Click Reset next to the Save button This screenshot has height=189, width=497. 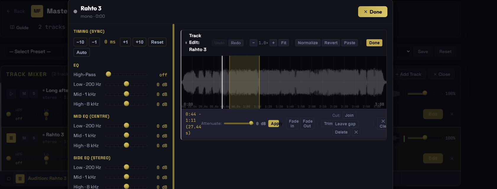click(x=445, y=52)
